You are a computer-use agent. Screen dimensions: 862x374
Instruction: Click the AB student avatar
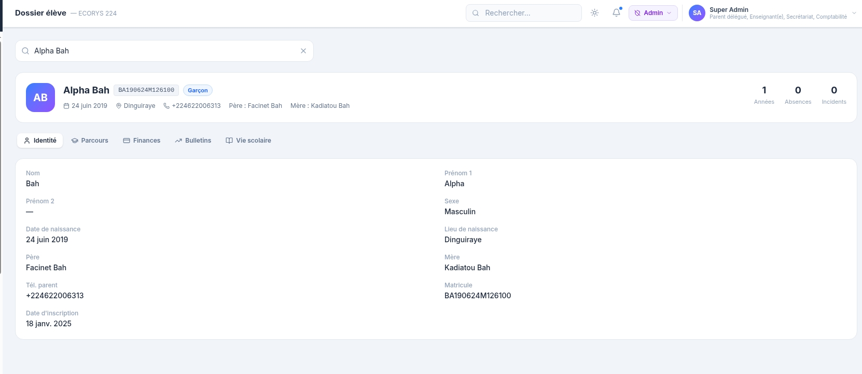pyautogui.click(x=40, y=98)
